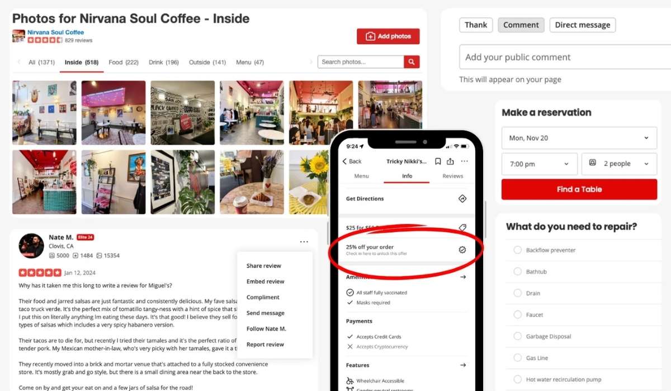This screenshot has width=671, height=391.
Task: Tap the price tag icon on the $25 deal
Action: (x=462, y=227)
